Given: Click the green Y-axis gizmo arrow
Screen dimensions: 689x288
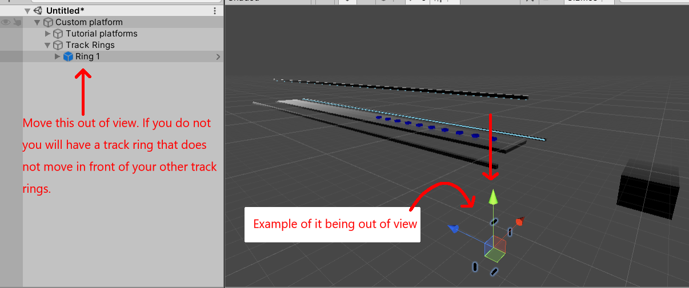Looking at the screenshot, I should pyautogui.click(x=492, y=197).
